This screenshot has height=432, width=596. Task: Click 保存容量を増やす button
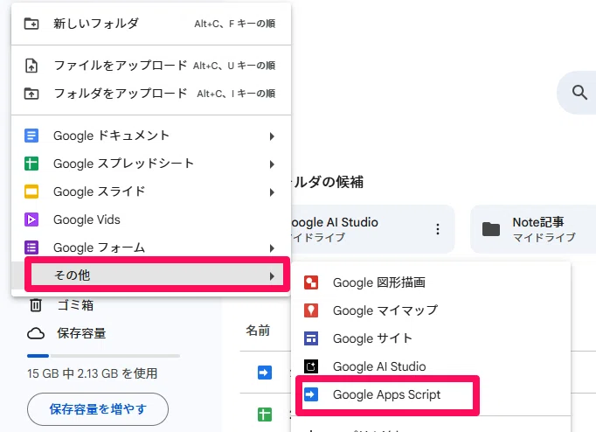coord(98,409)
